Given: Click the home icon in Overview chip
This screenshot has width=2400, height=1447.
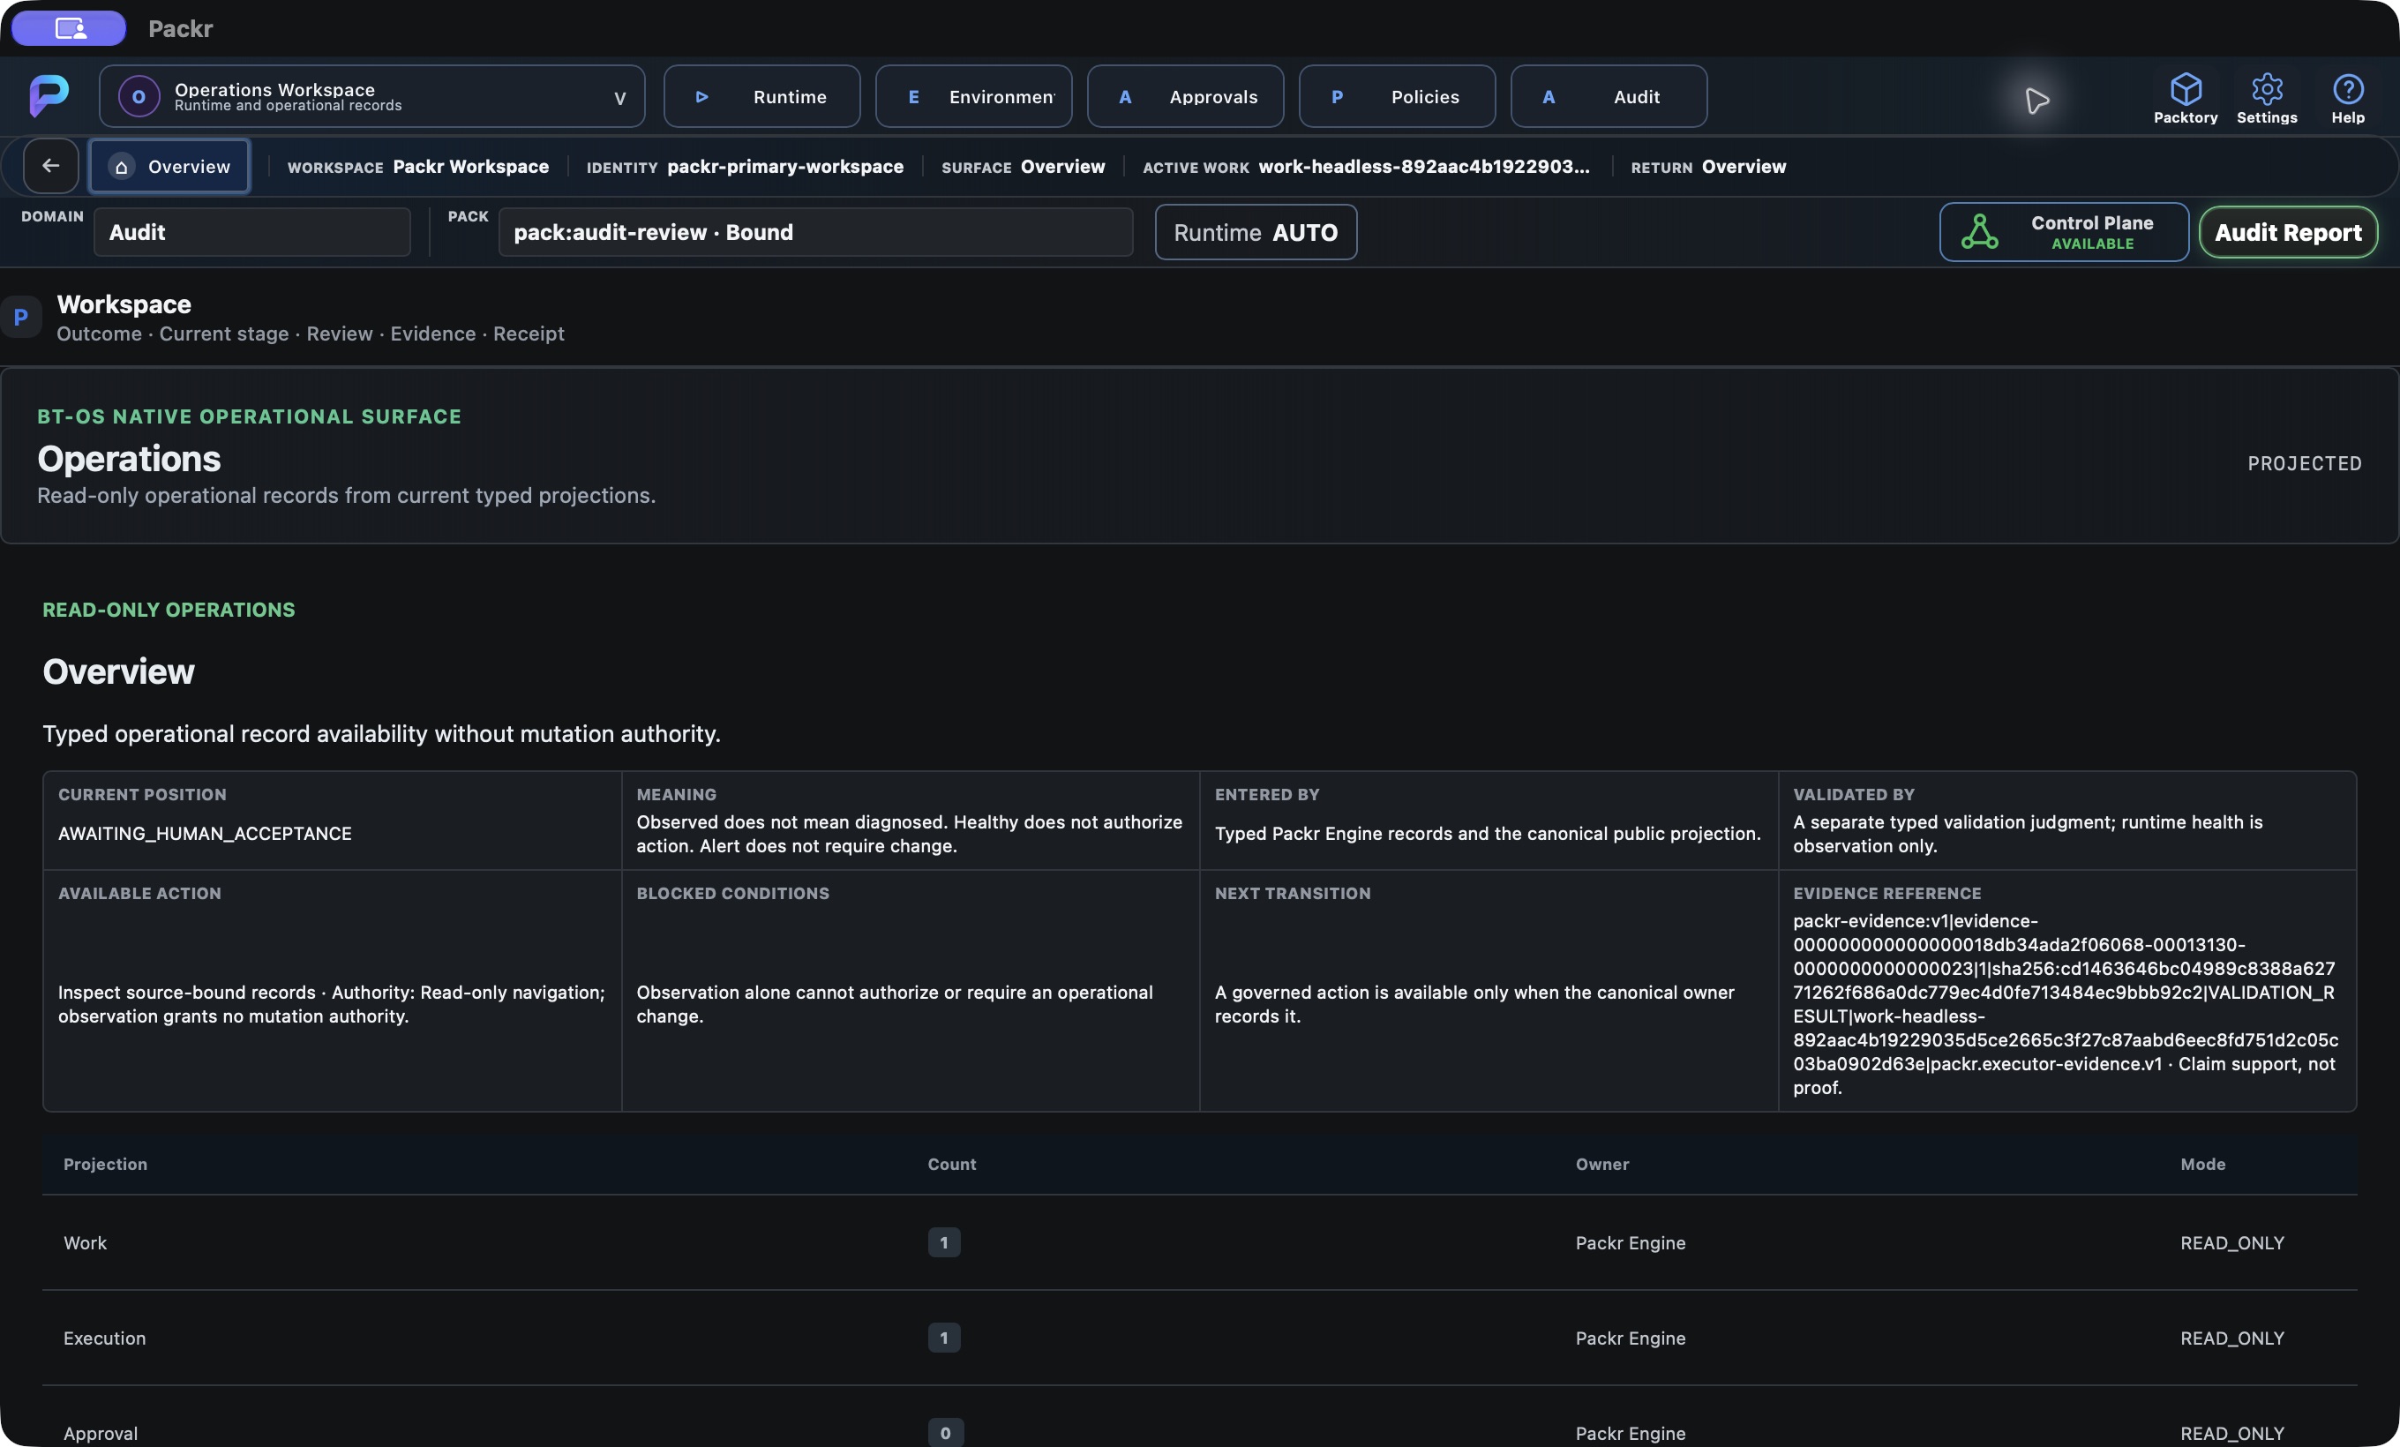Looking at the screenshot, I should [121, 167].
